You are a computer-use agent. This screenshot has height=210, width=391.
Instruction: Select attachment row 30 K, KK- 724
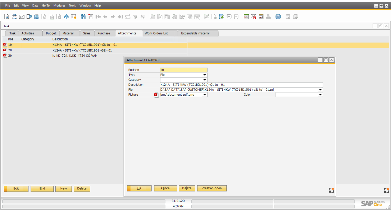click(95, 56)
